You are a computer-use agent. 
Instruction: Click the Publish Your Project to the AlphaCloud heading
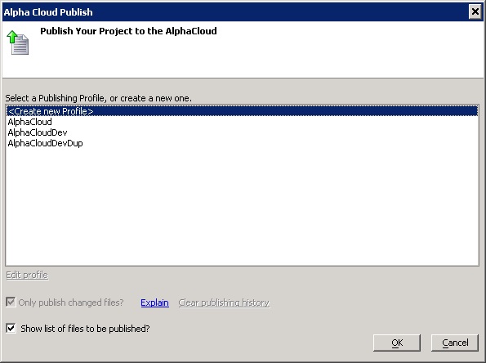coord(128,31)
